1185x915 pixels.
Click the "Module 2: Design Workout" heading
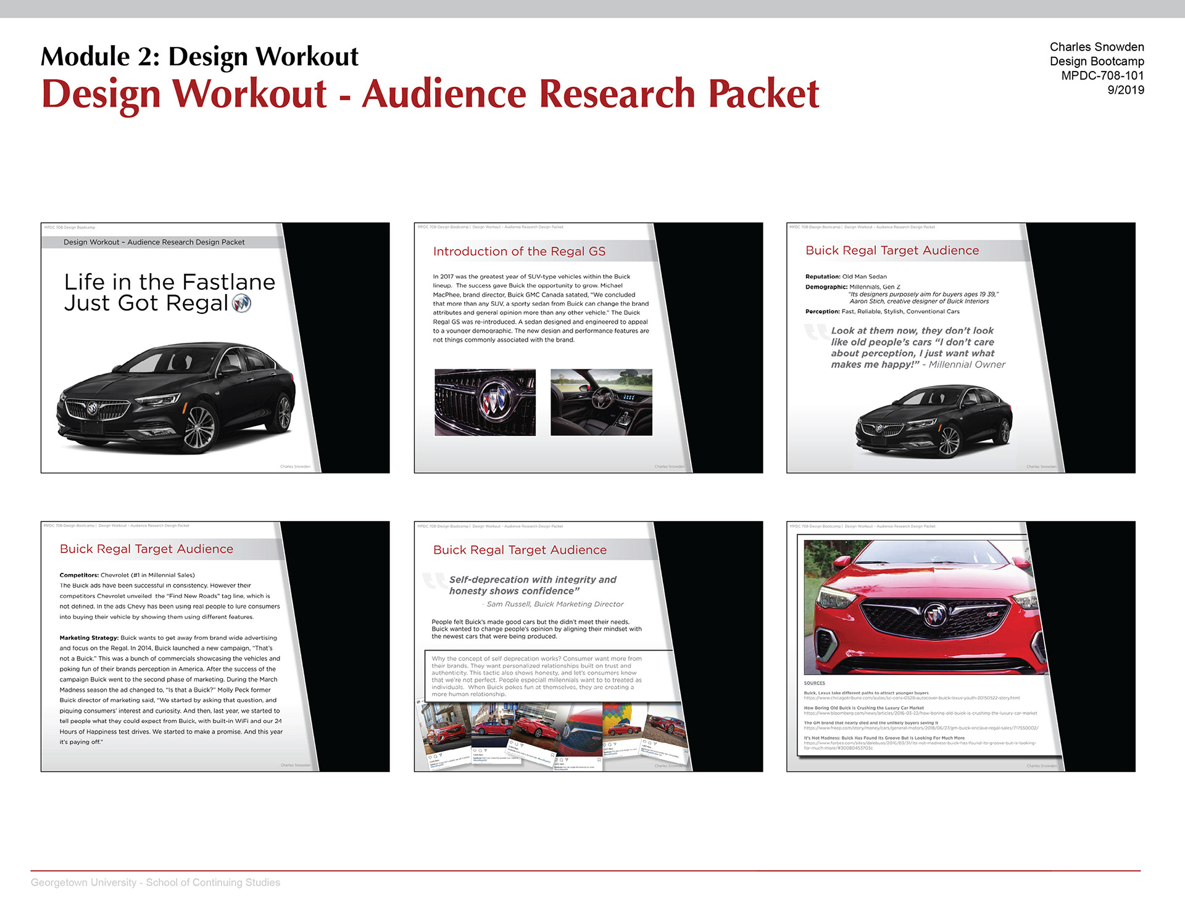click(x=199, y=56)
